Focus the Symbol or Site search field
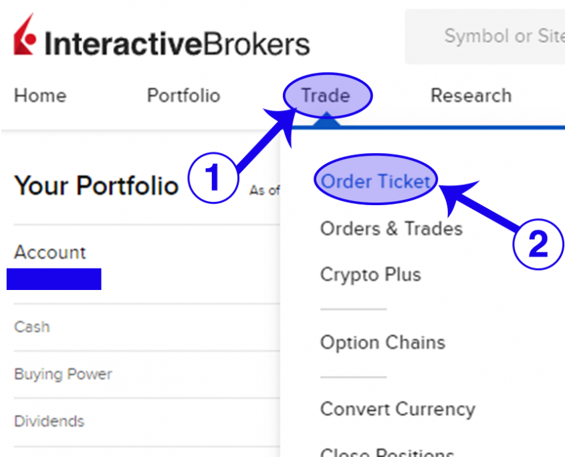 pos(495,36)
